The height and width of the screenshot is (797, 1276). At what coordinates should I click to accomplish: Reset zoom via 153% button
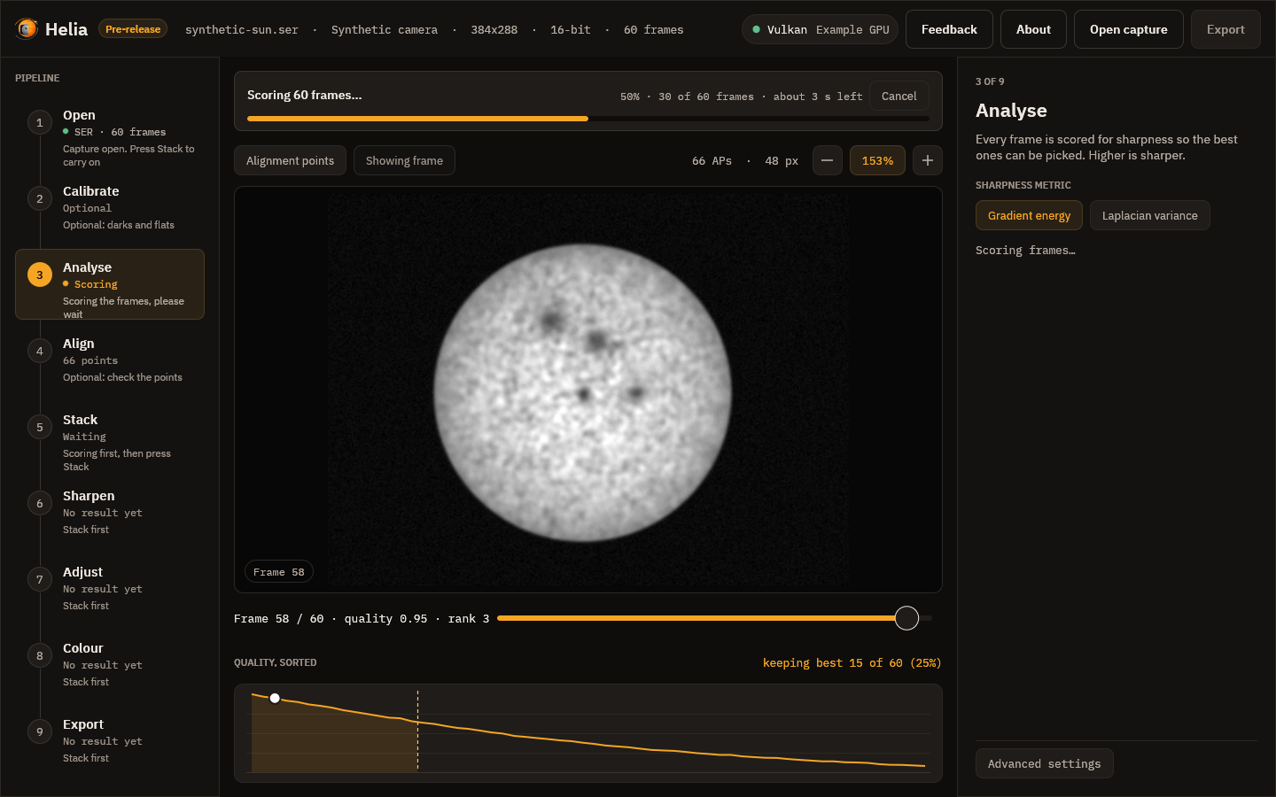pyautogui.click(x=877, y=160)
